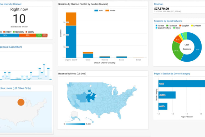Open the Revenue widget title link
205x137 pixels.
(x=158, y=4)
